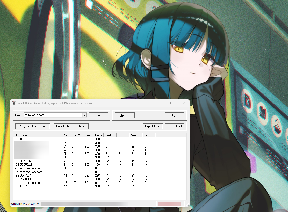Minimize the WinMTR window

(160, 103)
